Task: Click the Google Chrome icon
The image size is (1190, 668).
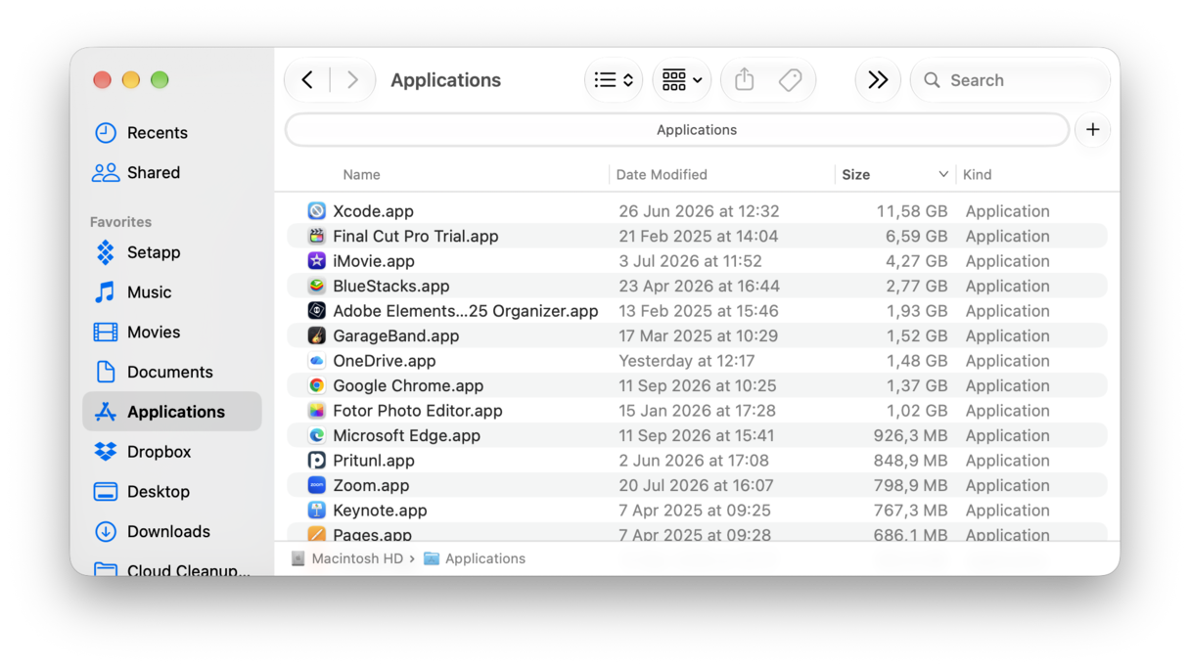Action: [316, 385]
